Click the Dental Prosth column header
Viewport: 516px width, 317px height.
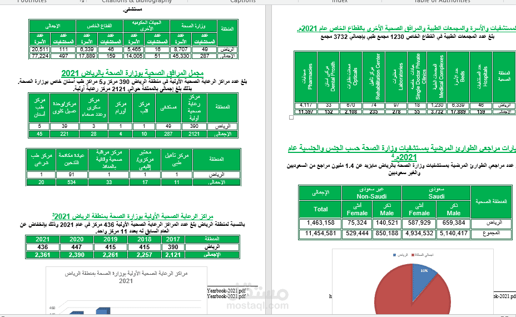[x=329, y=77]
